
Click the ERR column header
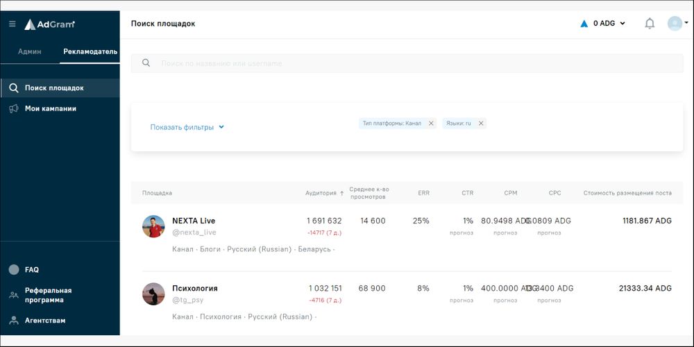[x=423, y=193]
